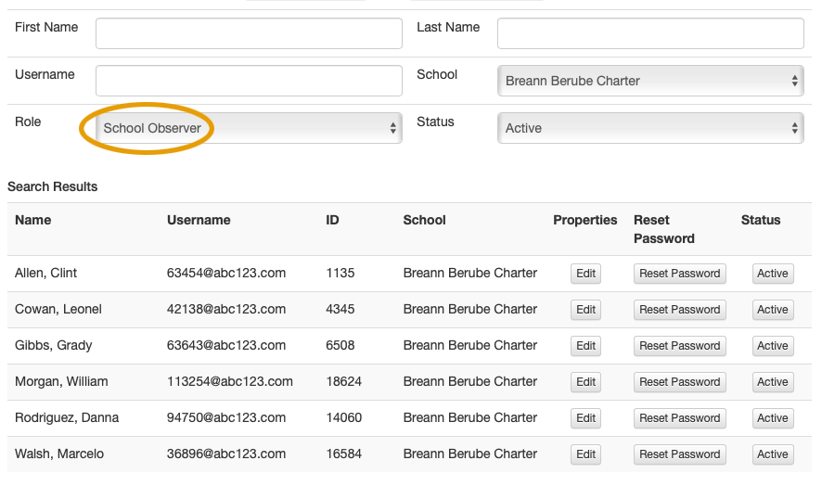Click ID value 1135
Viewport: 822px width, 486px height.
[340, 274]
